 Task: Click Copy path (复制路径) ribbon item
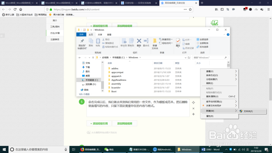(x=108, y=43)
